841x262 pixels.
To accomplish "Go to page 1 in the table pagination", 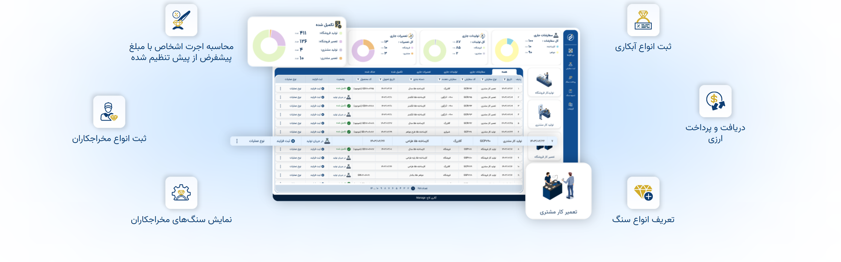I will pos(413,188).
